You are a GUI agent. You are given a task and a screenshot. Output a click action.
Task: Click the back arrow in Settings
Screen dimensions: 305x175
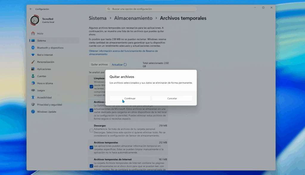(30, 9)
